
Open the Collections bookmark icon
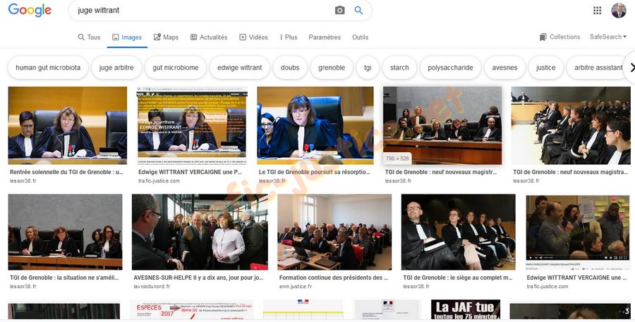coord(543,37)
